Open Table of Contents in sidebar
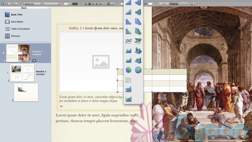 pyautogui.click(x=20, y=29)
